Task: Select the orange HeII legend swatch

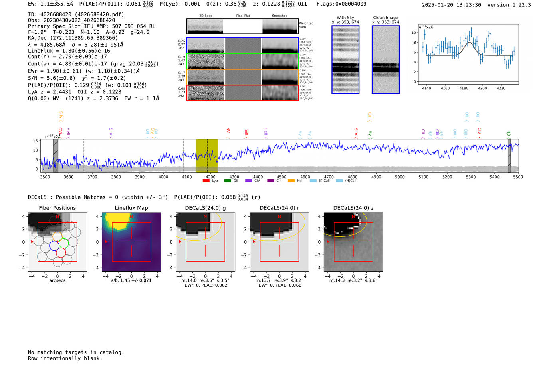Action: pyautogui.click(x=291, y=181)
